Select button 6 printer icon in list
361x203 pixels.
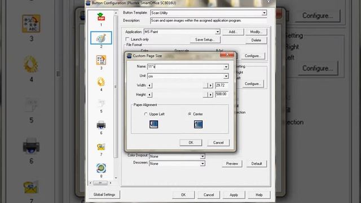[x=101, y=125]
